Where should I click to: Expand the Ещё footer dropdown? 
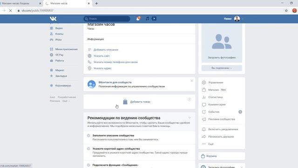point(66,101)
